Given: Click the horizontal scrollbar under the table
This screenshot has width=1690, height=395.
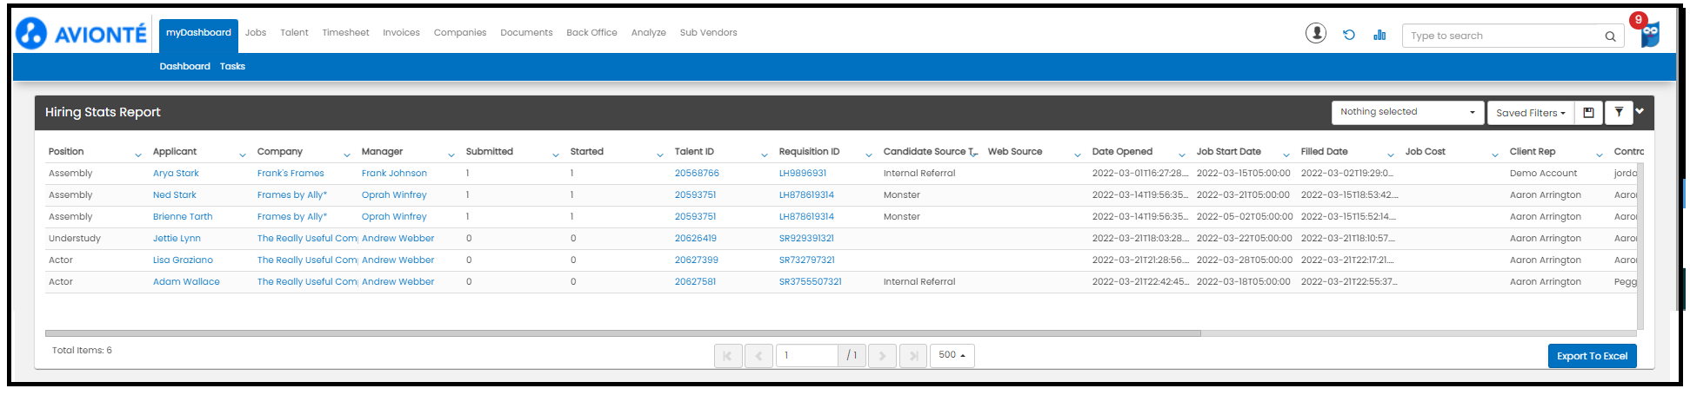Looking at the screenshot, I should (x=622, y=333).
